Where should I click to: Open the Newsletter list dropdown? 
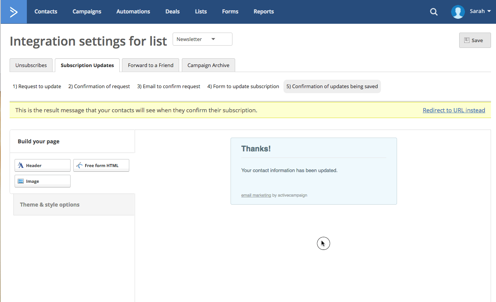pyautogui.click(x=202, y=39)
